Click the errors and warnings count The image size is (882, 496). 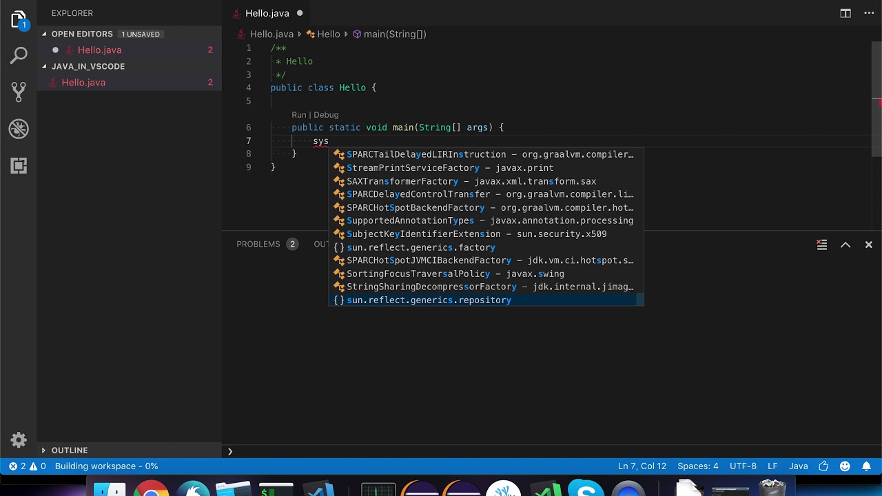(x=28, y=466)
